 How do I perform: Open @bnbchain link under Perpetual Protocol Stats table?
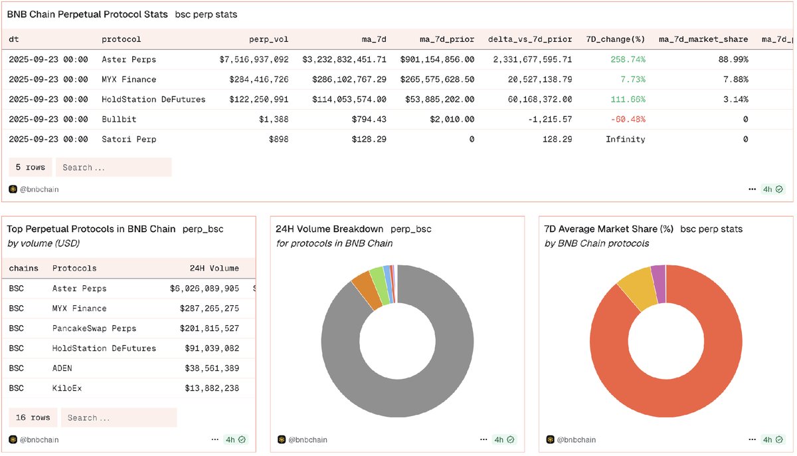pyautogui.click(x=39, y=189)
